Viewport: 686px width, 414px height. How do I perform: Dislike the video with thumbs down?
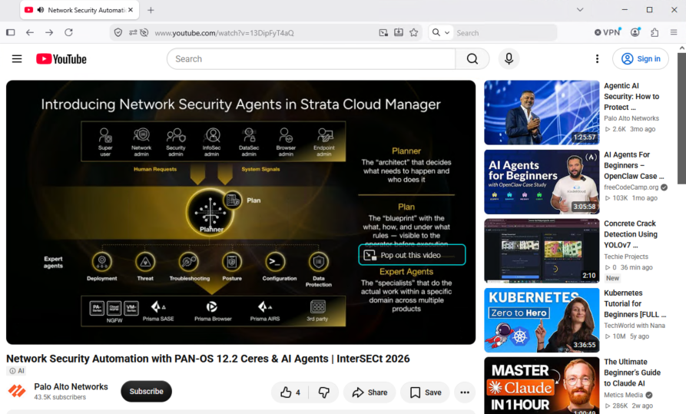click(323, 392)
